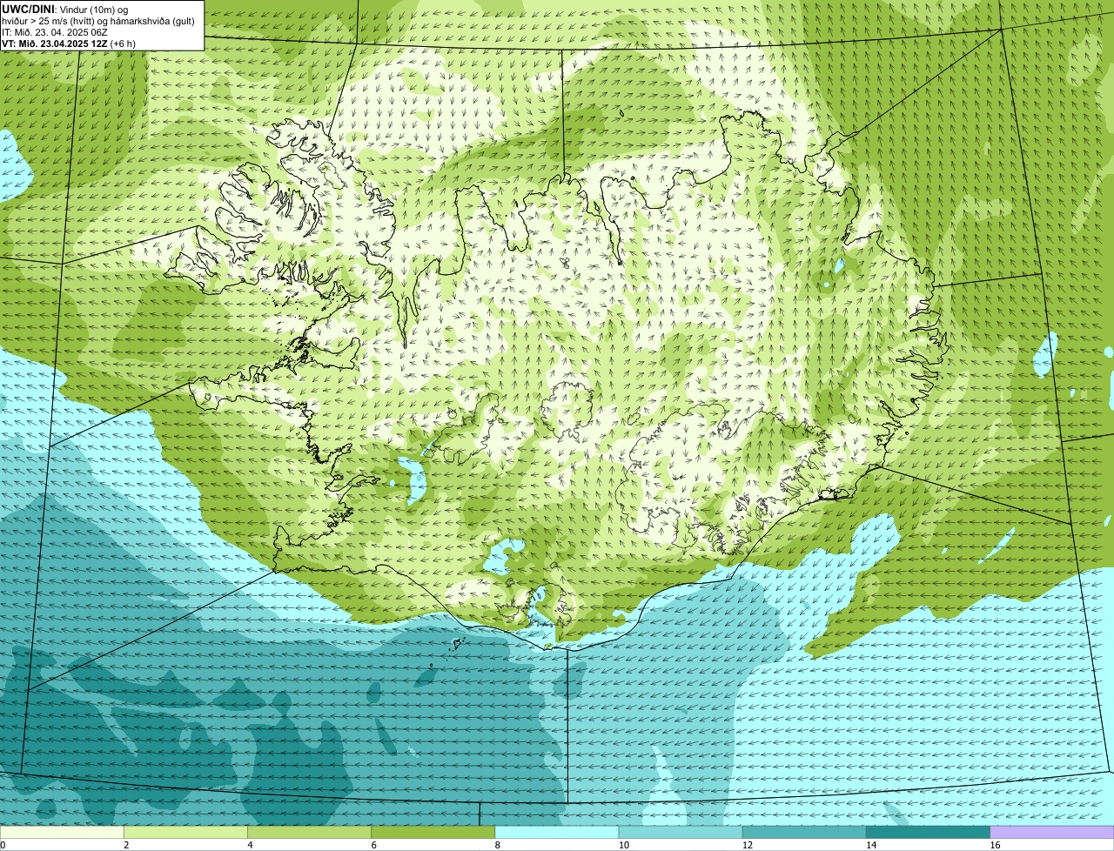Click the 14–16 m/s dark teal legend swatch
The width and height of the screenshot is (1114, 851).
(x=929, y=833)
